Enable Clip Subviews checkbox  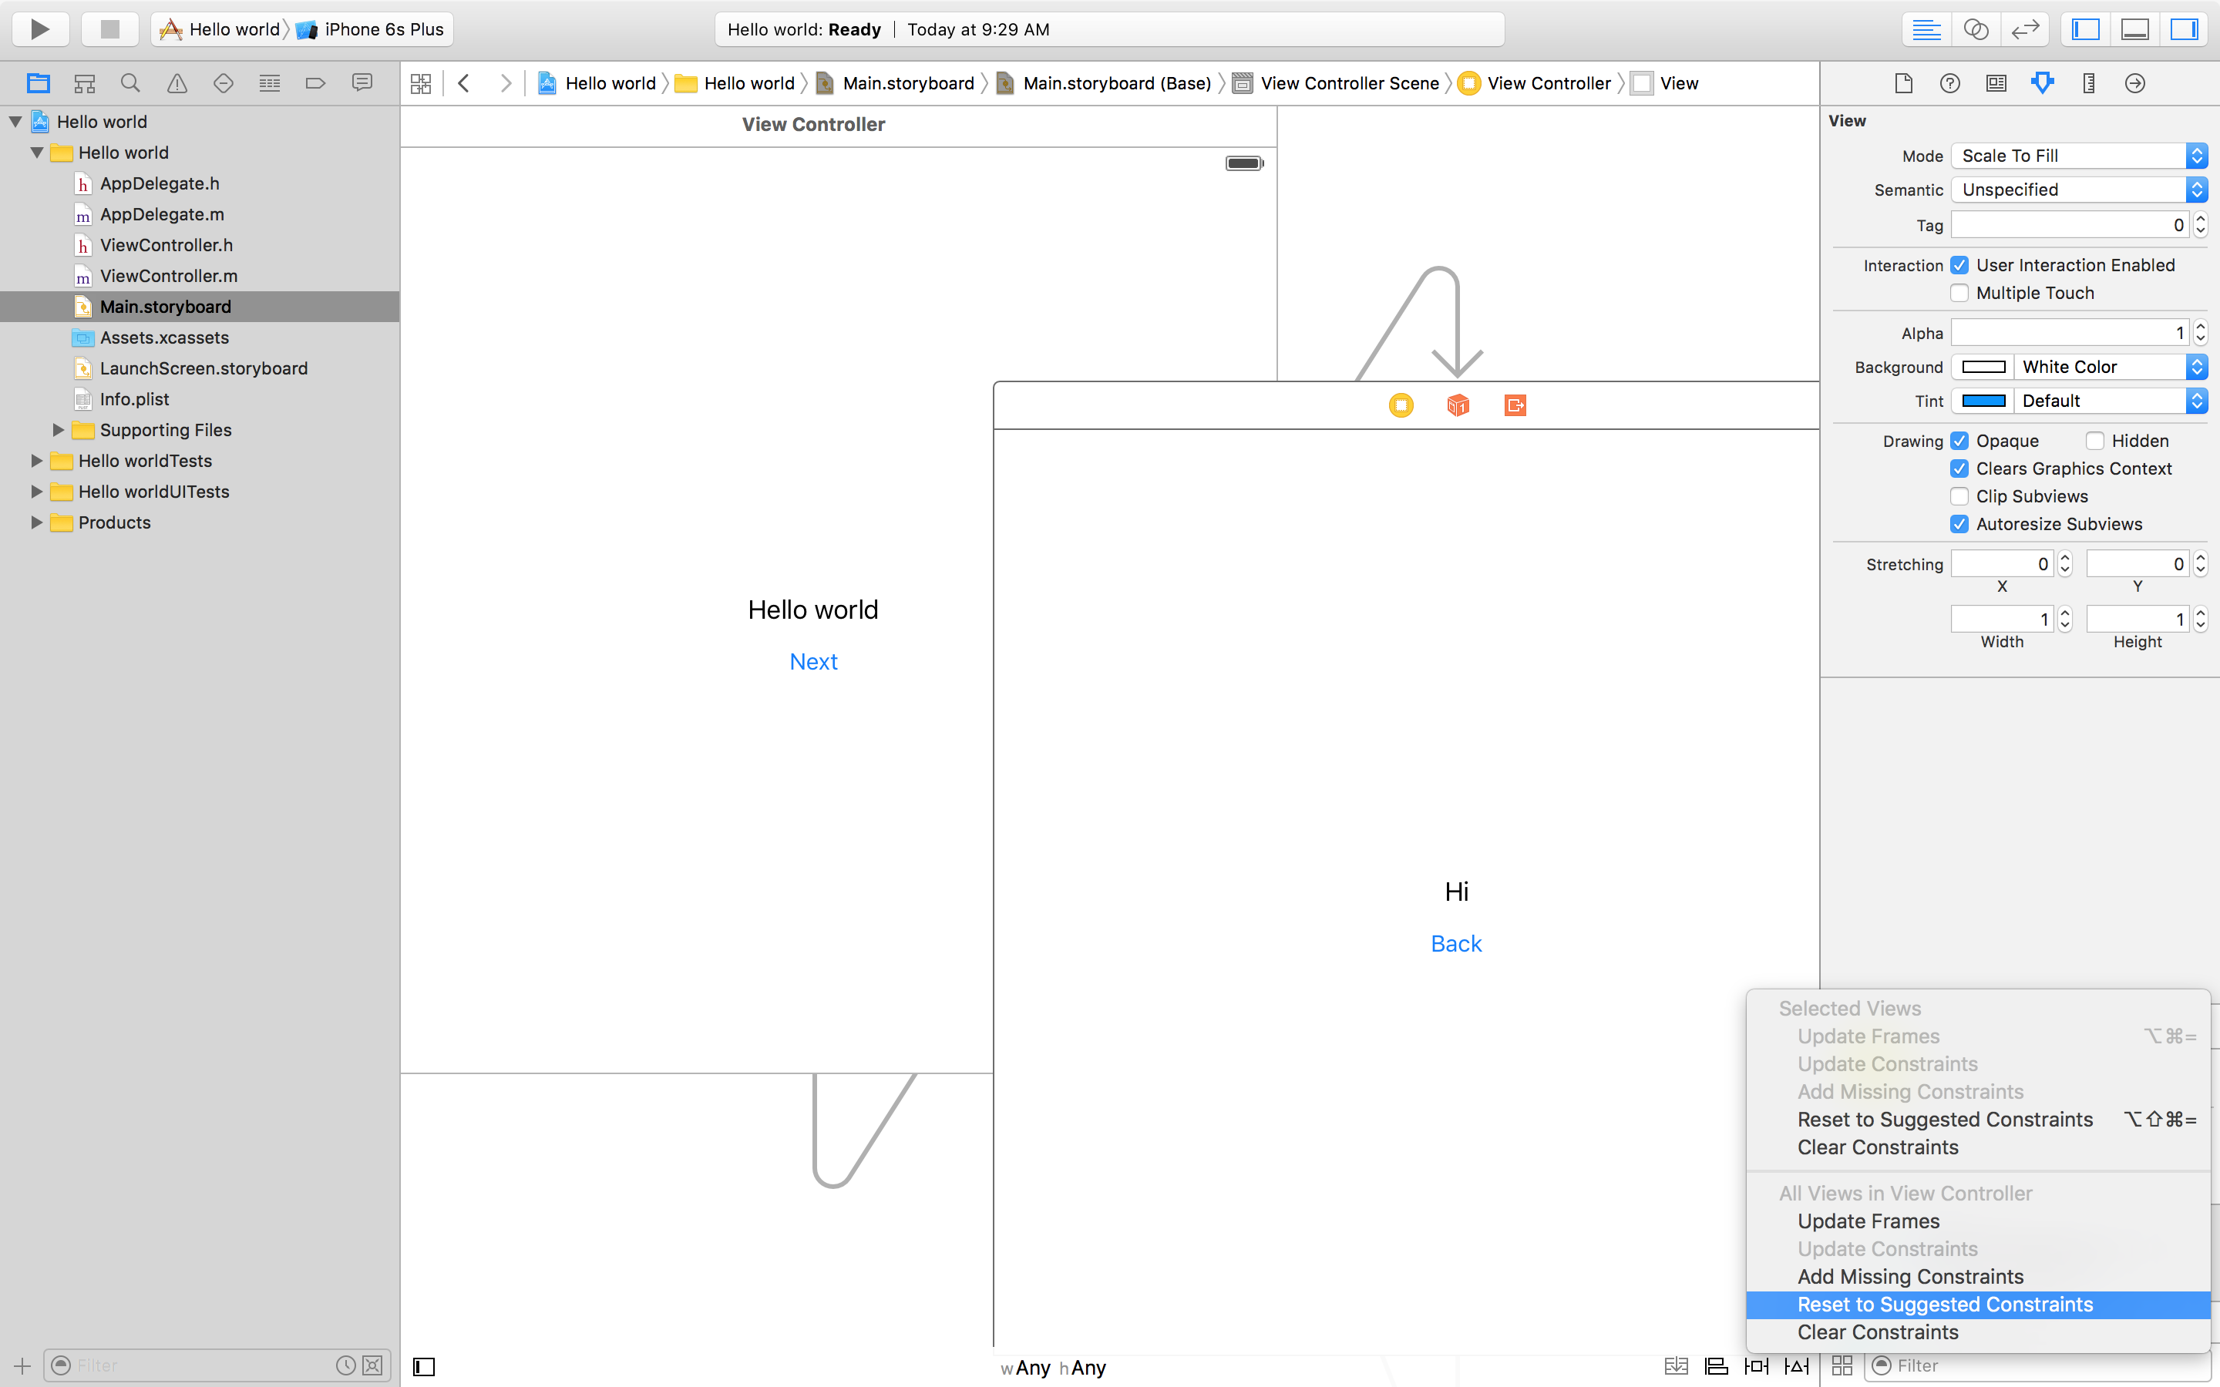tap(1959, 496)
